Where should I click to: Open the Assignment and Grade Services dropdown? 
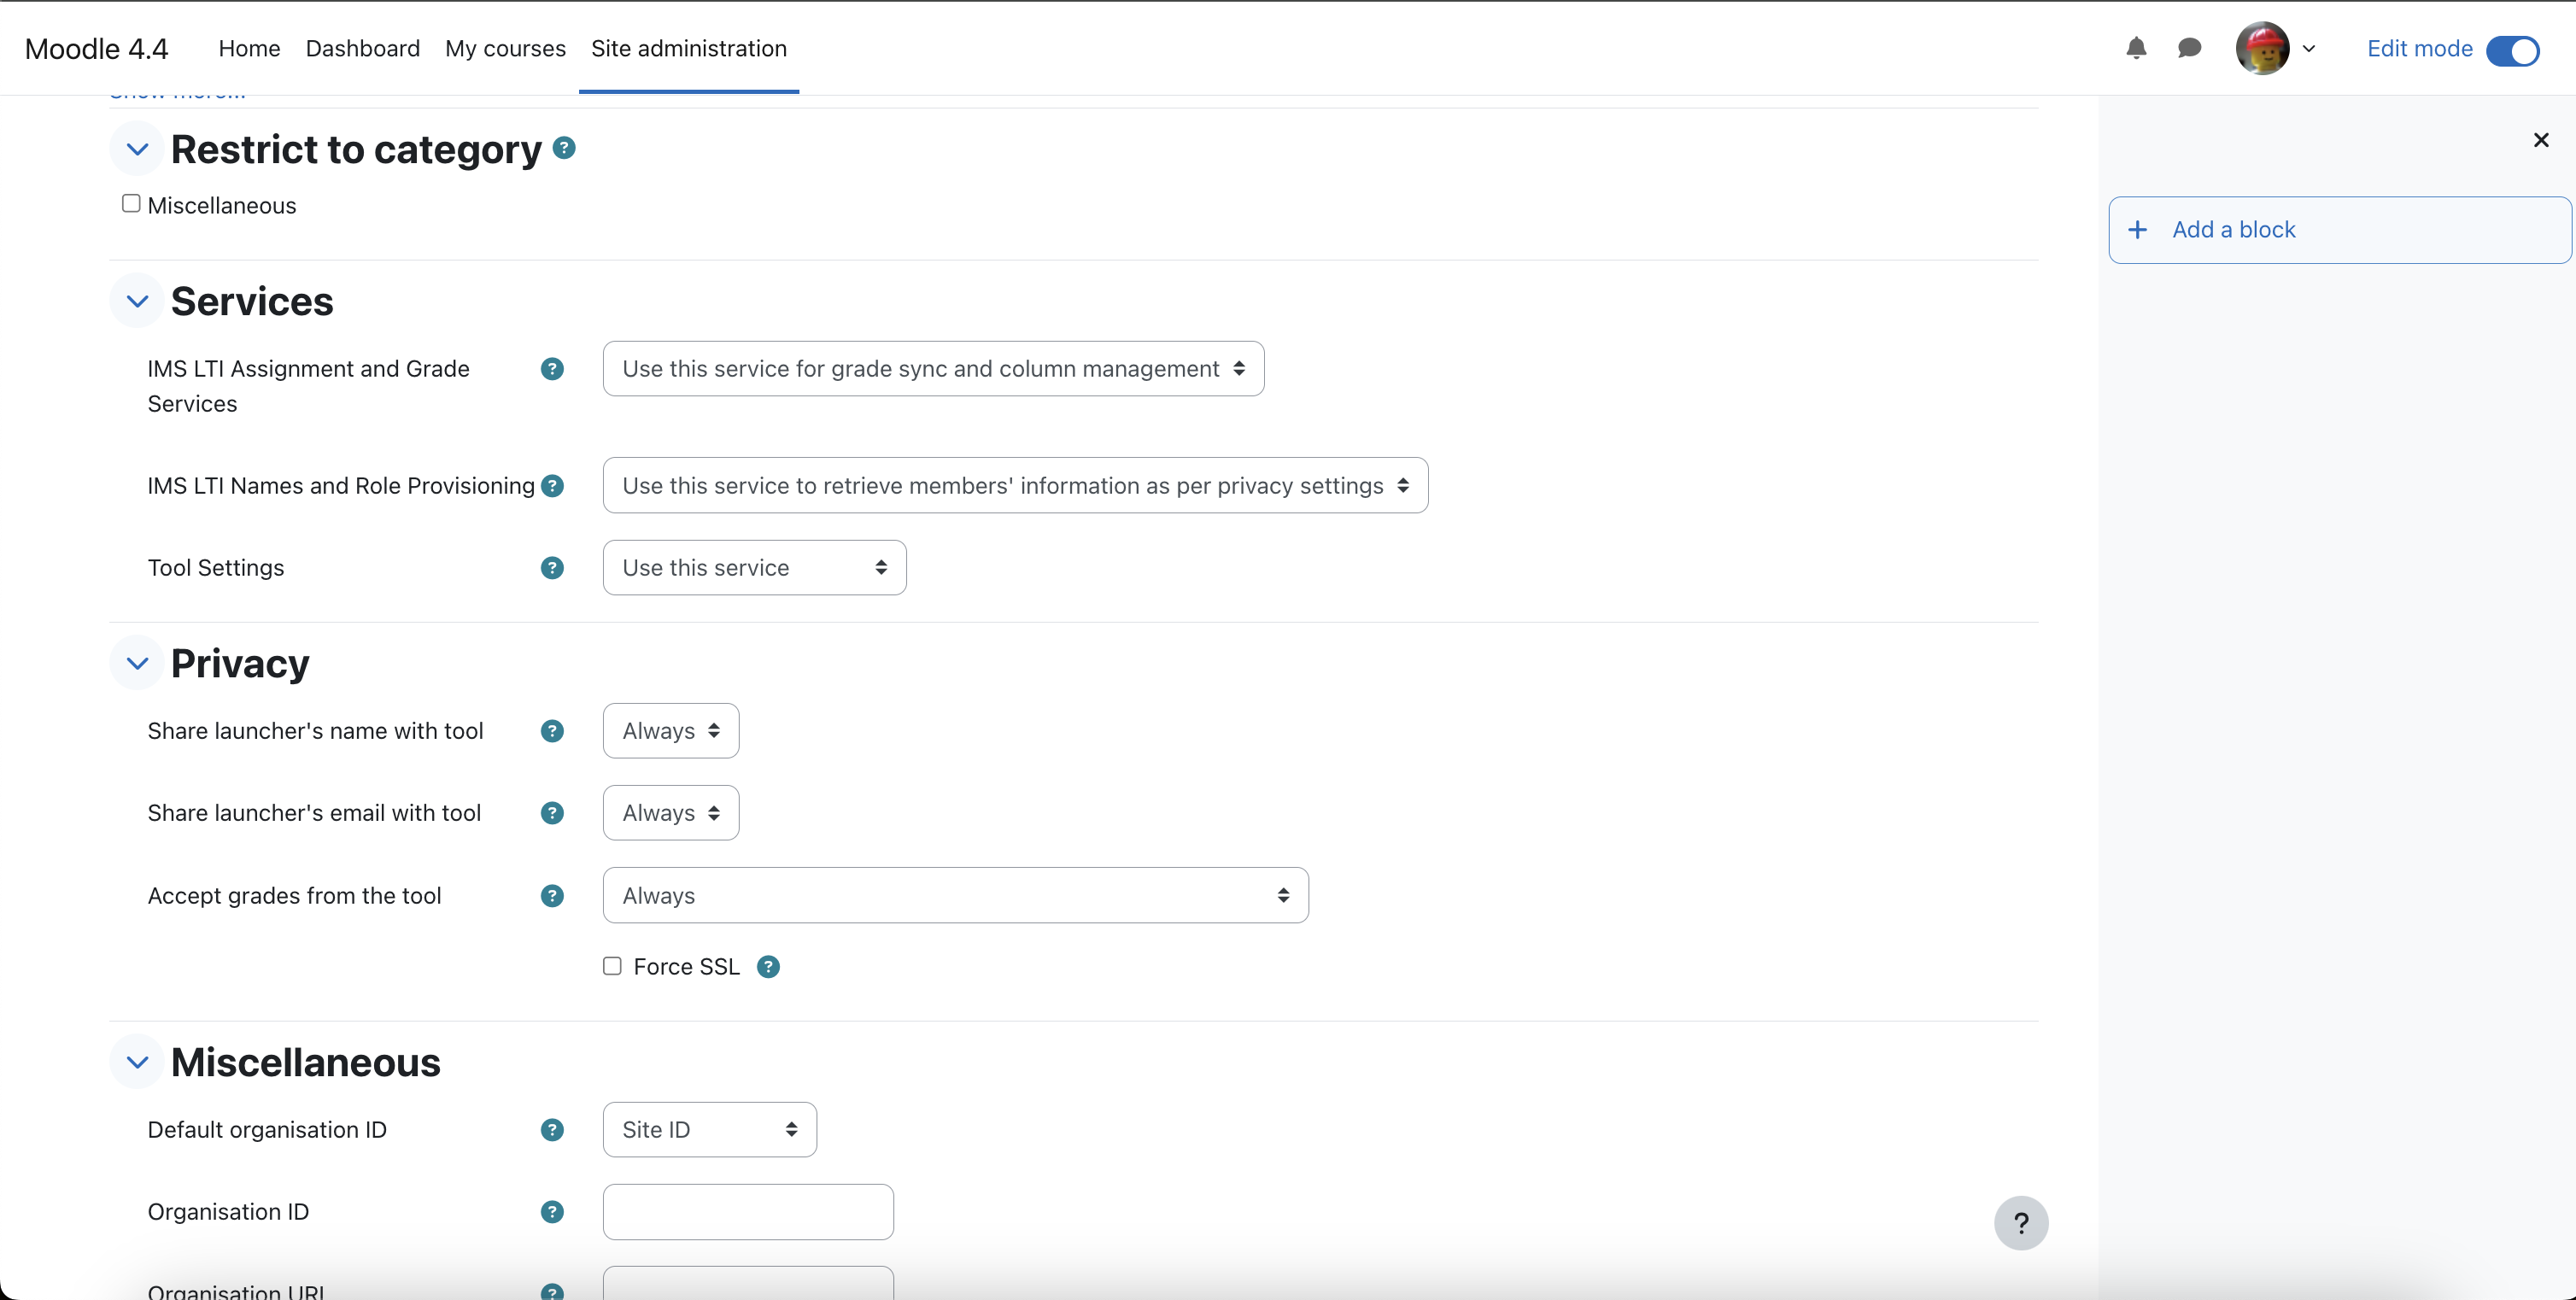tap(933, 369)
